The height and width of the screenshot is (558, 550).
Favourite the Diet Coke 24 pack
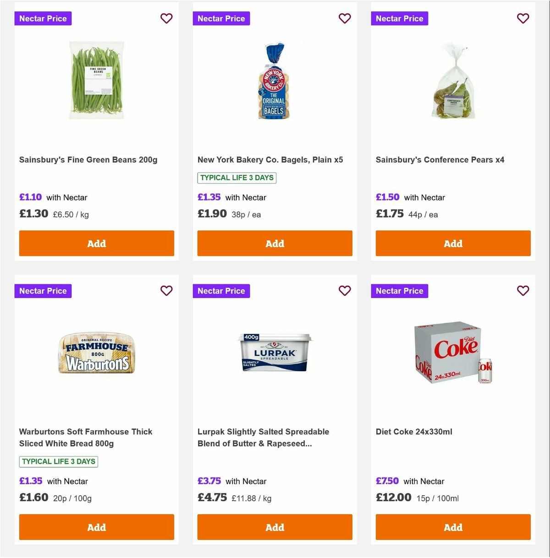tap(523, 291)
